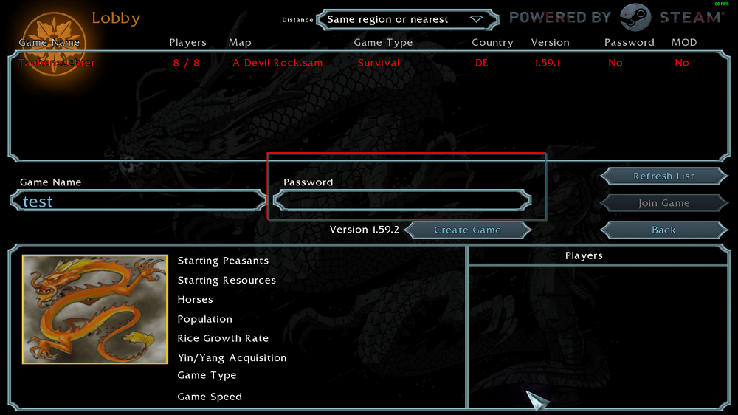Click the Country column header
Screen dimensions: 738x415
pyautogui.click(x=492, y=43)
